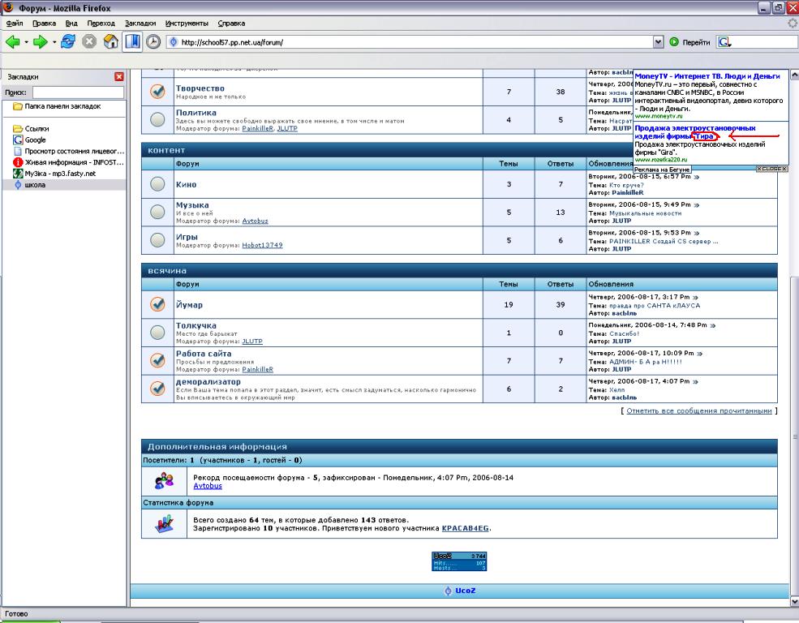Viewport: 799px width, 623px height.
Task: Select the школа bookmark in sidebar
Action: (35, 185)
